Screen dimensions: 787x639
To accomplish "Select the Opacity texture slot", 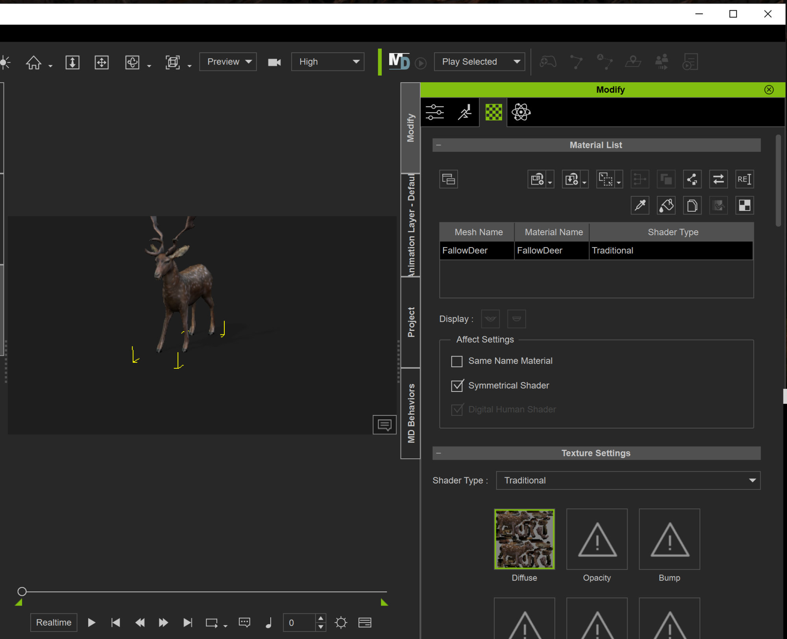I will 597,539.
